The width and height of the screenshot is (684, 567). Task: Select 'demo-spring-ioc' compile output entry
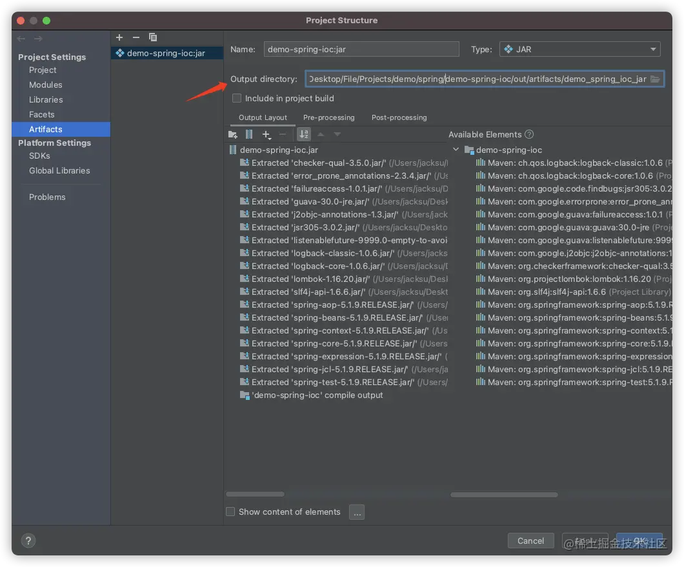[x=312, y=395]
